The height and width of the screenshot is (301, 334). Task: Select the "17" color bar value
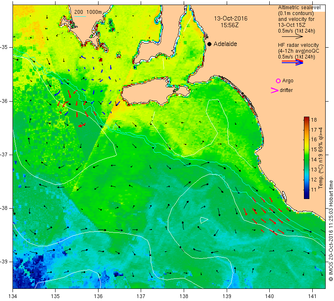[x=314, y=130]
